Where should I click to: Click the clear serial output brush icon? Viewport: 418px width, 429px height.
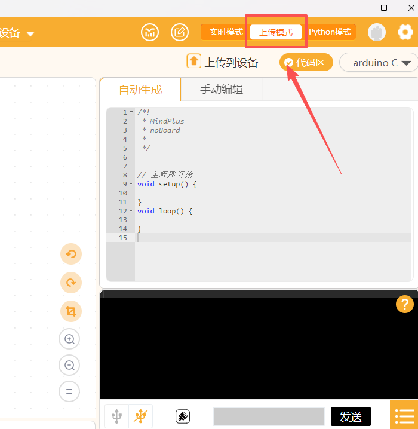pyautogui.click(x=183, y=416)
